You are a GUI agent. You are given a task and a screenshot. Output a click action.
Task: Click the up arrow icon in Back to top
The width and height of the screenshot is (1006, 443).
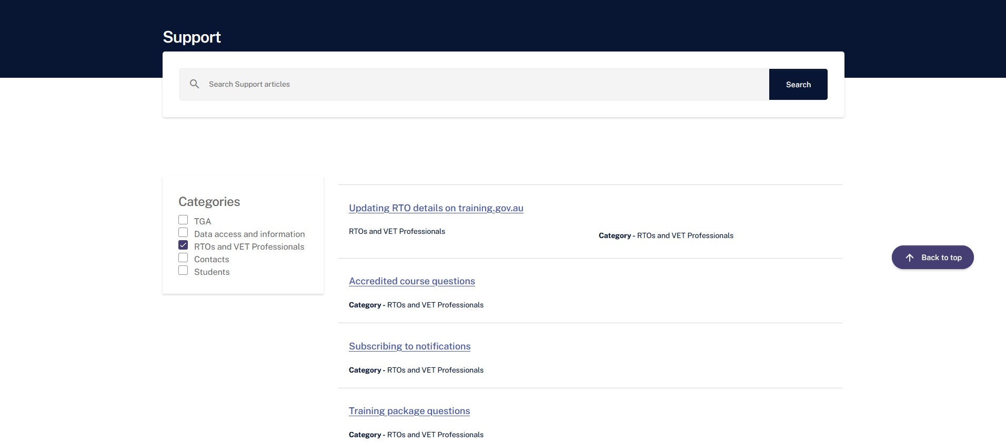click(x=909, y=257)
